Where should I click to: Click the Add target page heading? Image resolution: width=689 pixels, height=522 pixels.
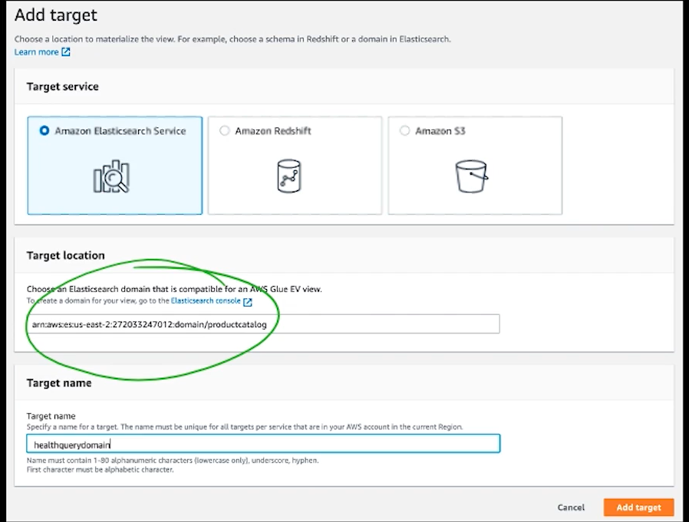pos(56,15)
